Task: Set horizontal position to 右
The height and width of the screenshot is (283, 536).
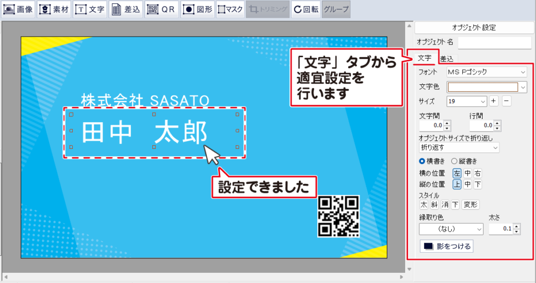Action: 477,173
